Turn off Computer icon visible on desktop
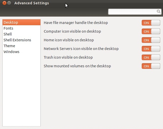 click(x=151, y=31)
